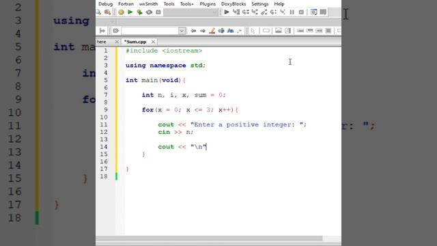
Task: Click the Abort build square icon
Action: click(158, 12)
